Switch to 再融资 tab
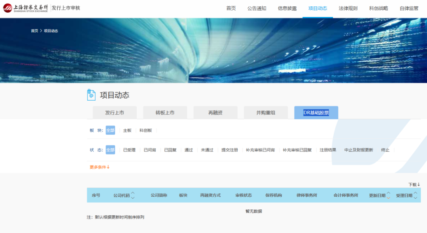The height and width of the screenshot is (233, 427). point(215,112)
